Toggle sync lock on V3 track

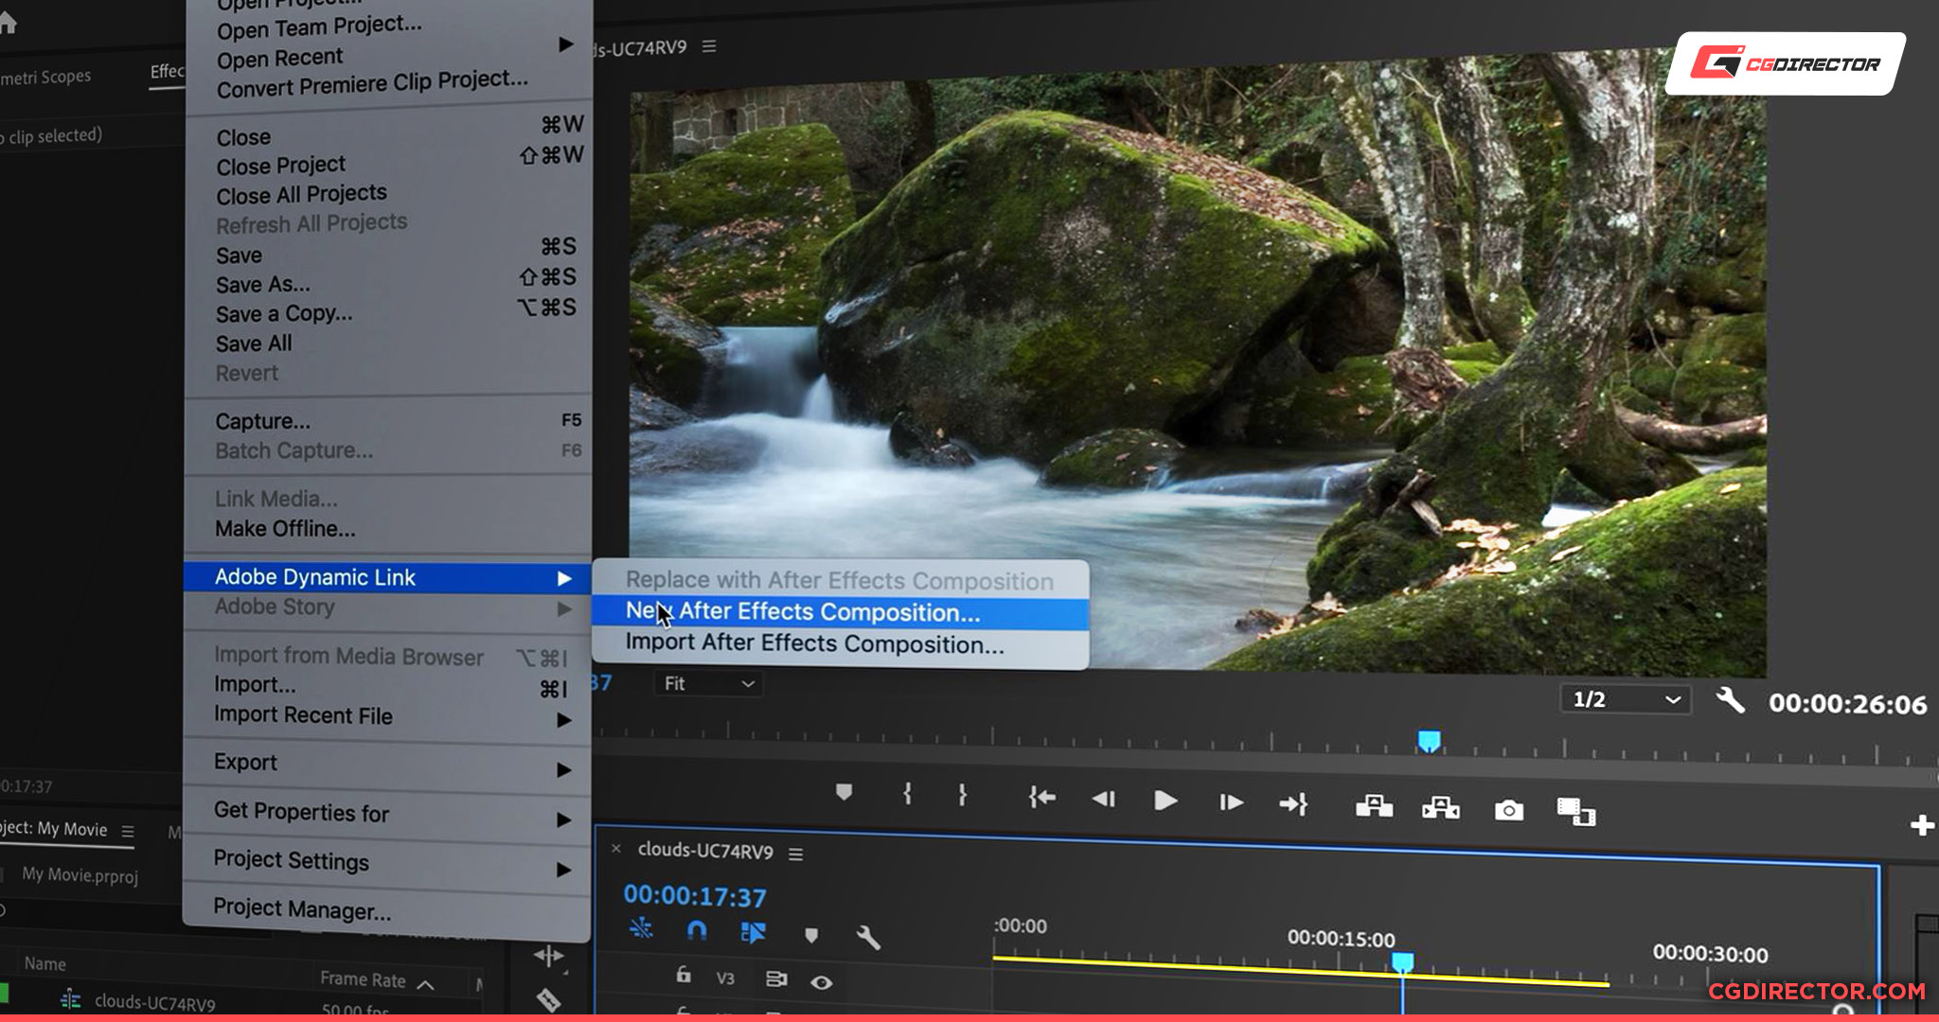pyautogui.click(x=775, y=979)
